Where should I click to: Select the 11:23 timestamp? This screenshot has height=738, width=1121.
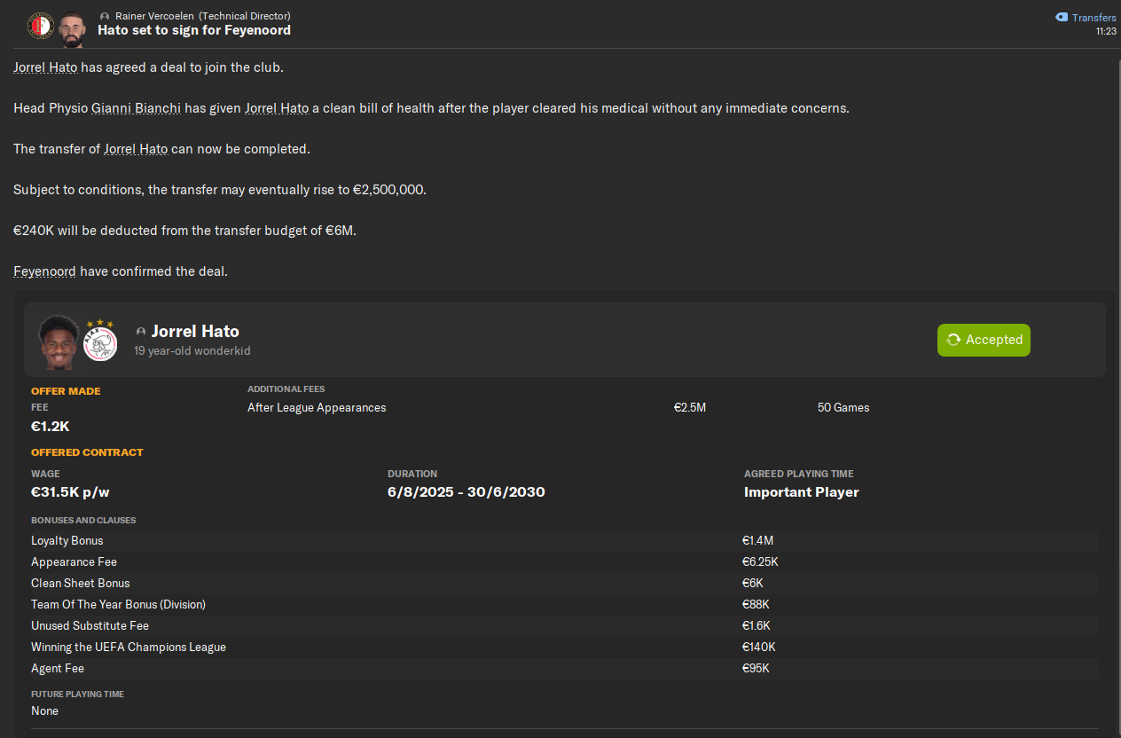pyautogui.click(x=1106, y=31)
